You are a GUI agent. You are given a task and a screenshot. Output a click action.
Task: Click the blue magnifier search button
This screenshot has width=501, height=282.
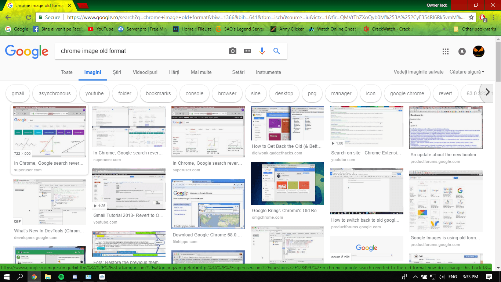[276, 51]
